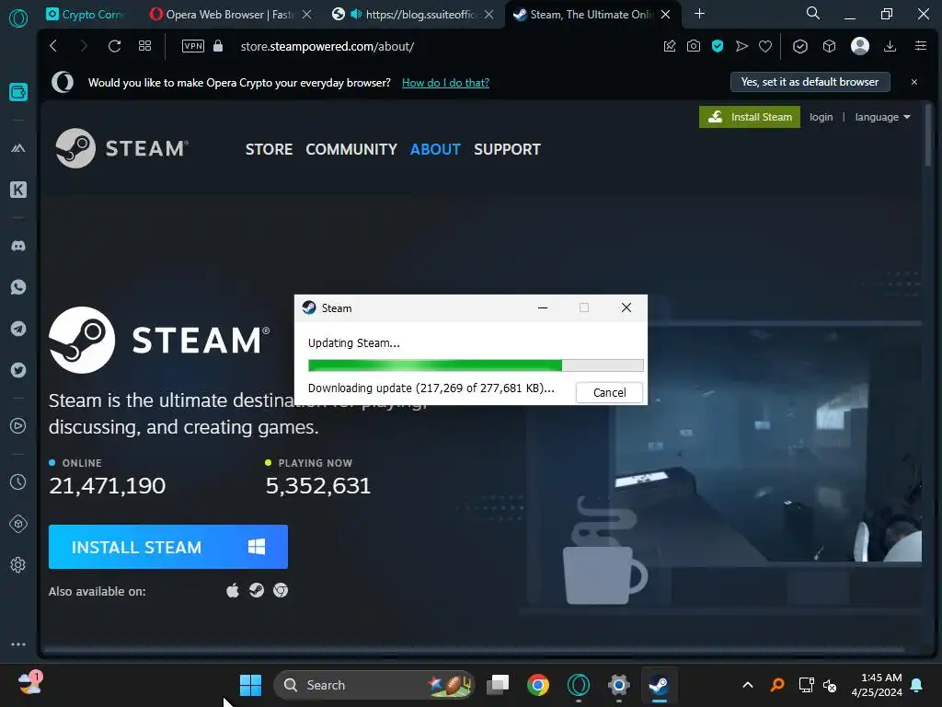Click the SteamOS availability icon
This screenshot has height=707, width=942.
(x=257, y=590)
